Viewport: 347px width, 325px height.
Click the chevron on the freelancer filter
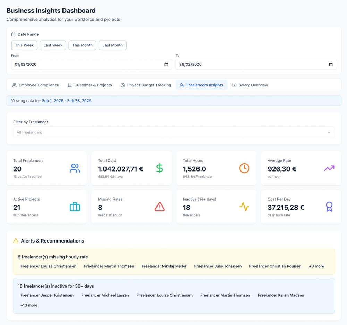pos(329,132)
